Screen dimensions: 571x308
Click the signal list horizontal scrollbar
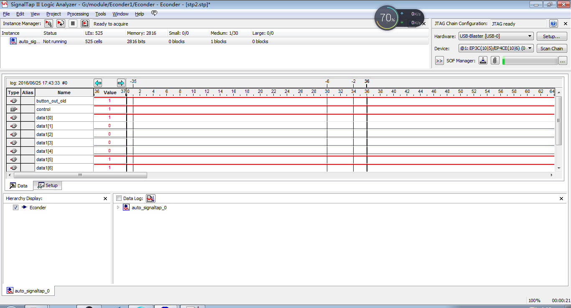[79, 175]
